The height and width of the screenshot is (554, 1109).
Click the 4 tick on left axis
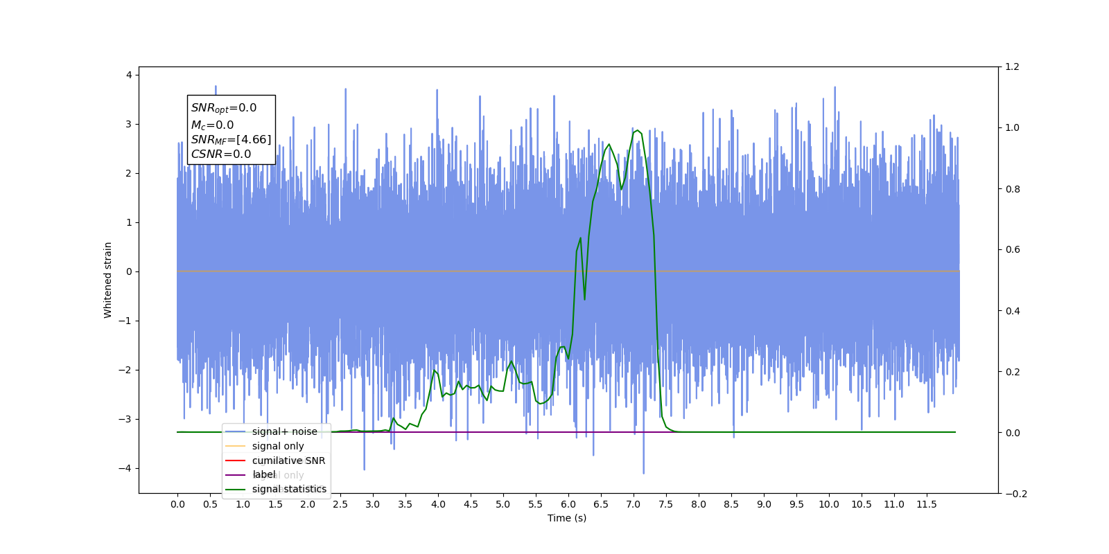point(129,75)
